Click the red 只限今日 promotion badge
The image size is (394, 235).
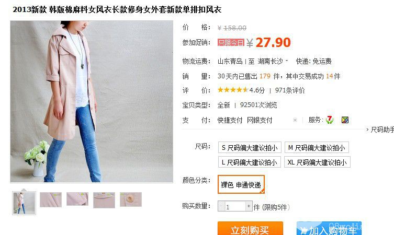pyautogui.click(x=231, y=42)
